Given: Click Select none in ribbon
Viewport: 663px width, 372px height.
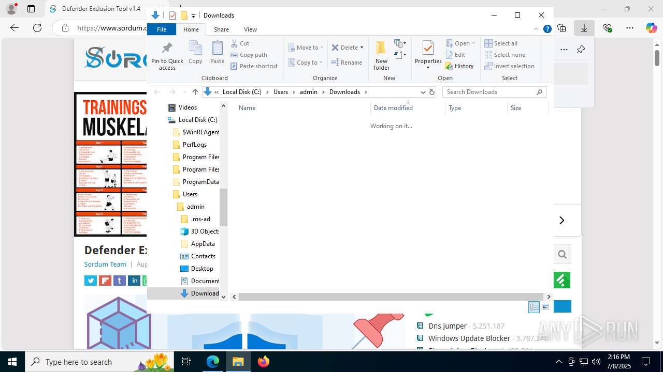Looking at the screenshot, I should tap(505, 55).
